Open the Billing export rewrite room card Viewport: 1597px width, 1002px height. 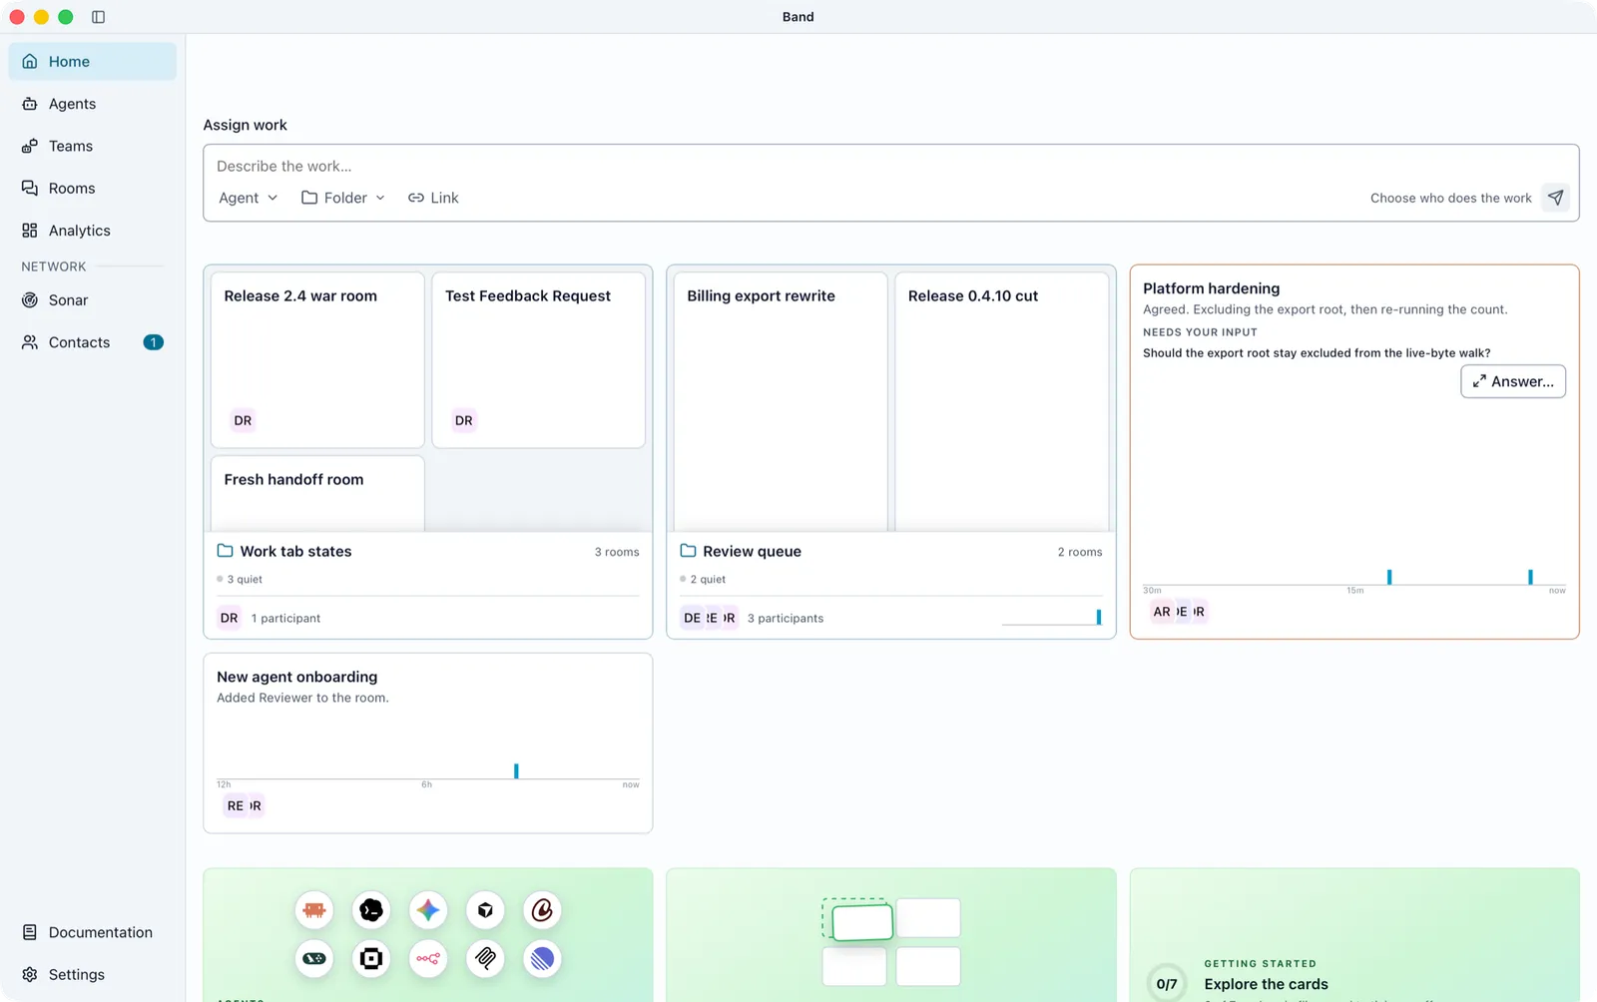(781, 401)
